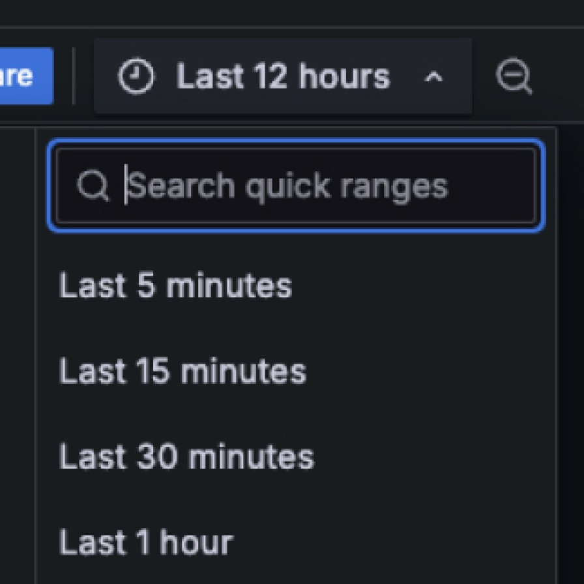Choose the "Last 15 minutes" option
This screenshot has width=584, height=584.
[182, 372]
